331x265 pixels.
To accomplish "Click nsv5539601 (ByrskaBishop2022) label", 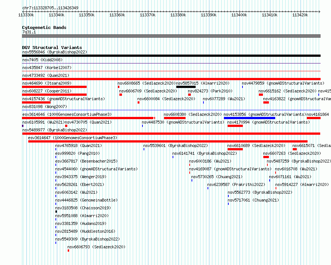I will (x=176, y=145).
